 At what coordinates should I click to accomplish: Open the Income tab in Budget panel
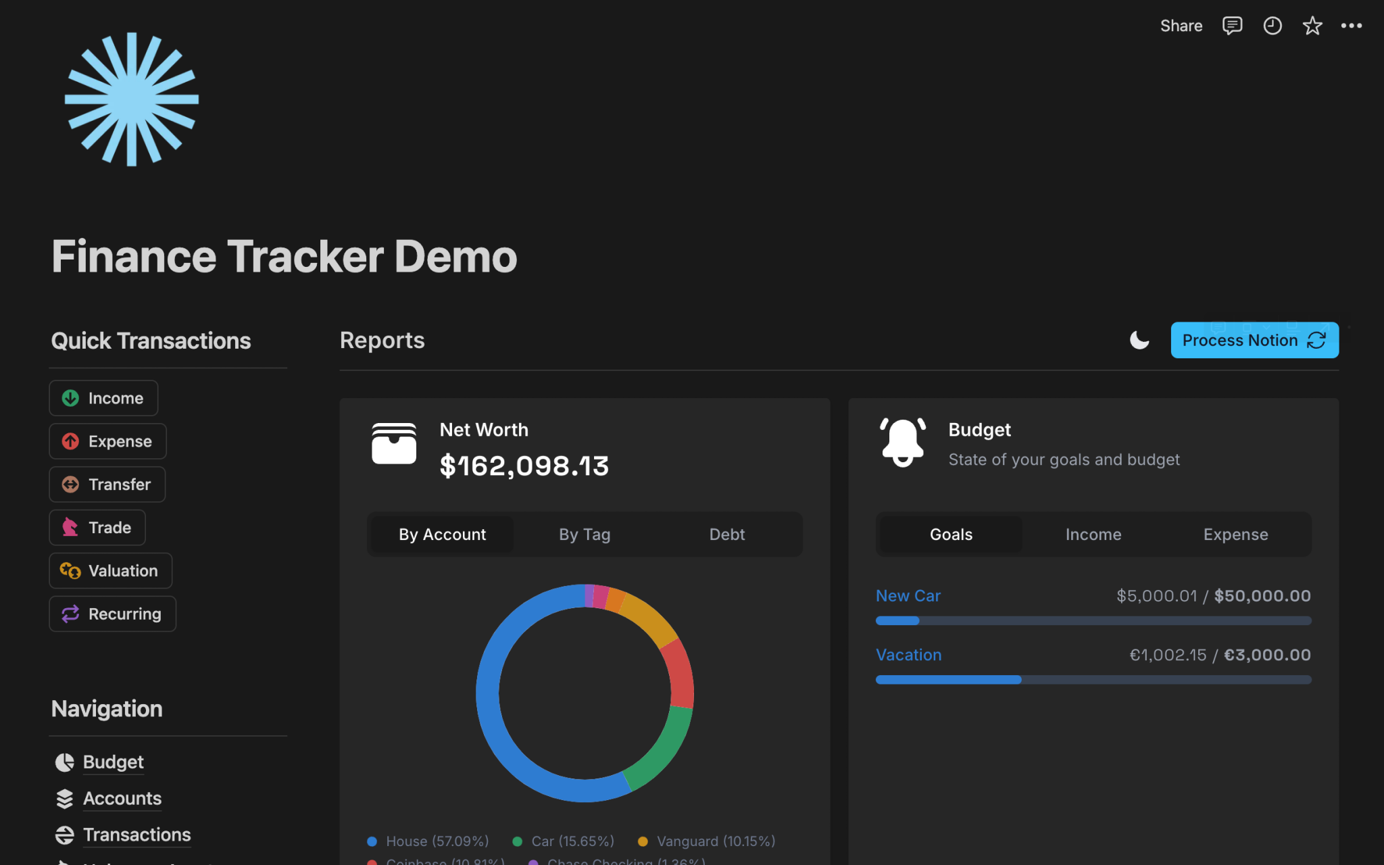[x=1093, y=534]
